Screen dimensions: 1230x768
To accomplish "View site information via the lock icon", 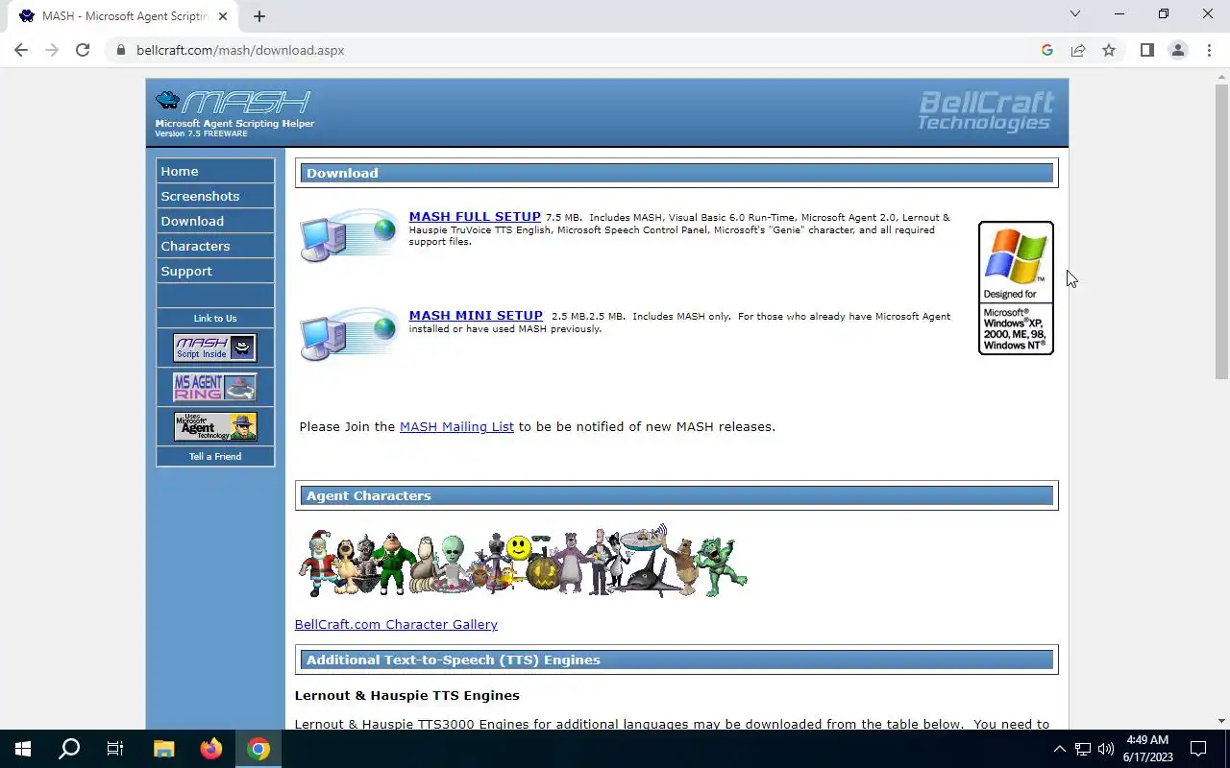I will pos(120,50).
